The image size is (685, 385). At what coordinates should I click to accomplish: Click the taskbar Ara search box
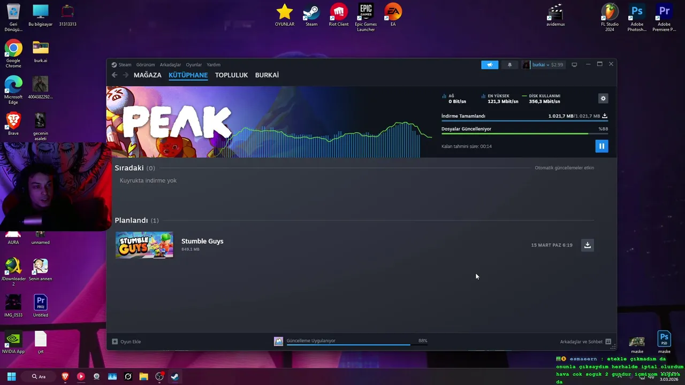(x=39, y=376)
